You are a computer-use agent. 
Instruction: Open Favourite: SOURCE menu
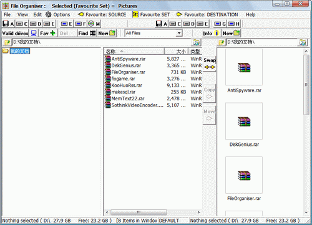[x=102, y=15]
